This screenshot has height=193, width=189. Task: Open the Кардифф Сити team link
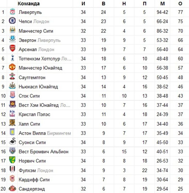point(34,180)
